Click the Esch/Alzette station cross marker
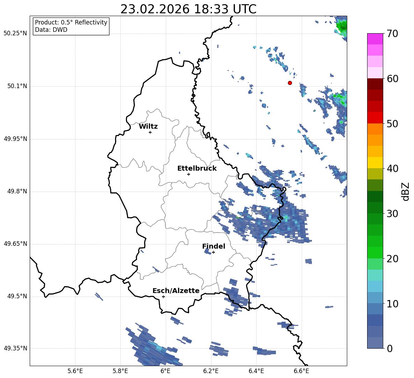414x378 pixels. pos(163,297)
